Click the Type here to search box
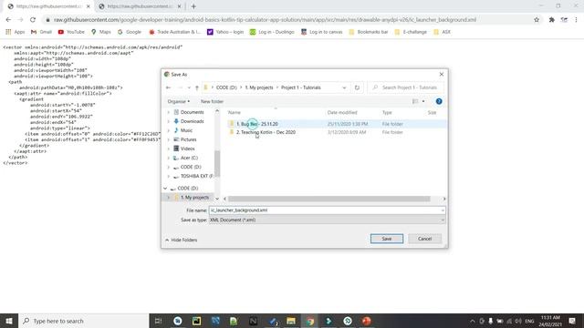Image resolution: width=584 pixels, height=328 pixels. coord(84,321)
